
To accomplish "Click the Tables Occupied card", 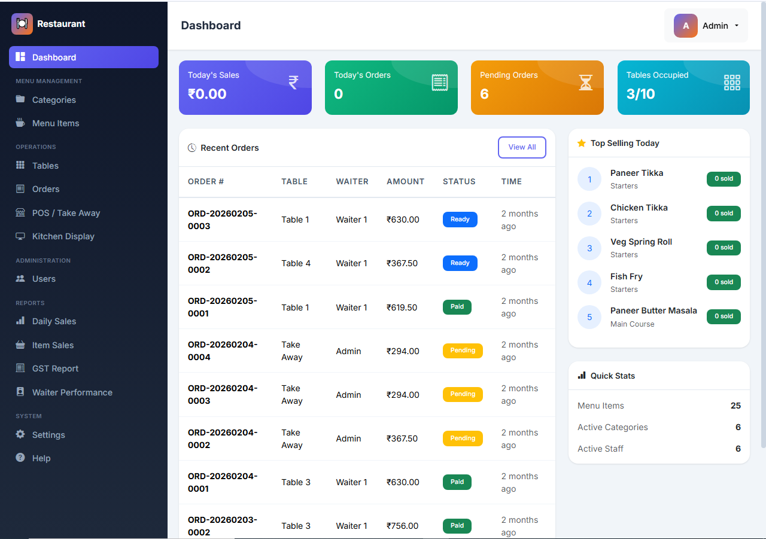I will pos(683,87).
